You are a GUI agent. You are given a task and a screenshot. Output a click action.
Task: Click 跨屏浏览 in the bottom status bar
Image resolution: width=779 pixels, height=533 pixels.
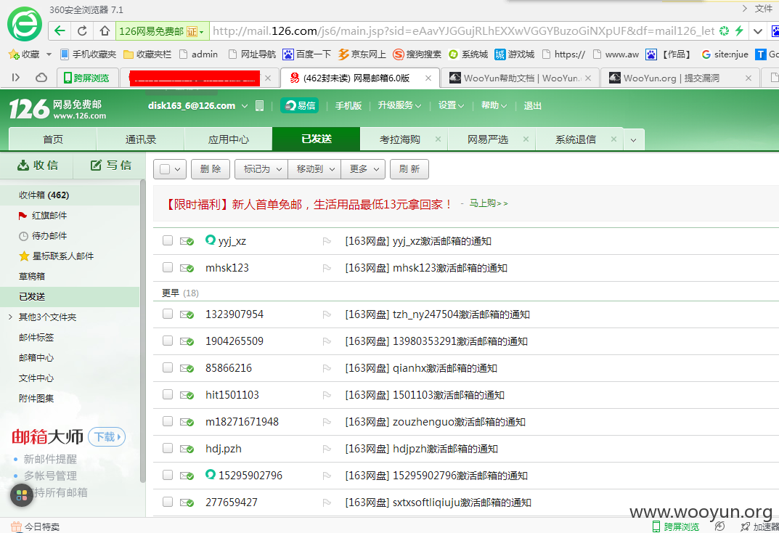pos(676,526)
